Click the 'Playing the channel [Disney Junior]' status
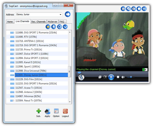This screenshot has width=153, height=126. click(x=96, y=69)
